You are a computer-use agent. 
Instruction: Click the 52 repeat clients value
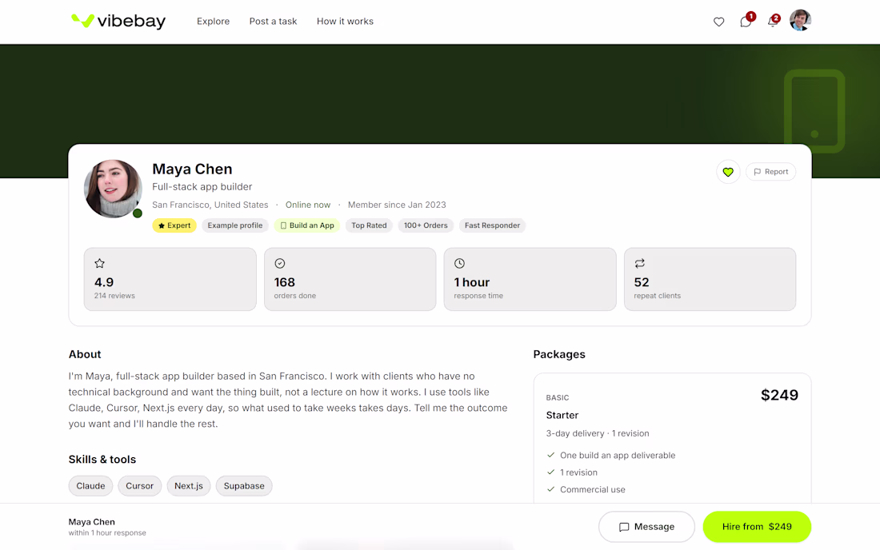[642, 282]
